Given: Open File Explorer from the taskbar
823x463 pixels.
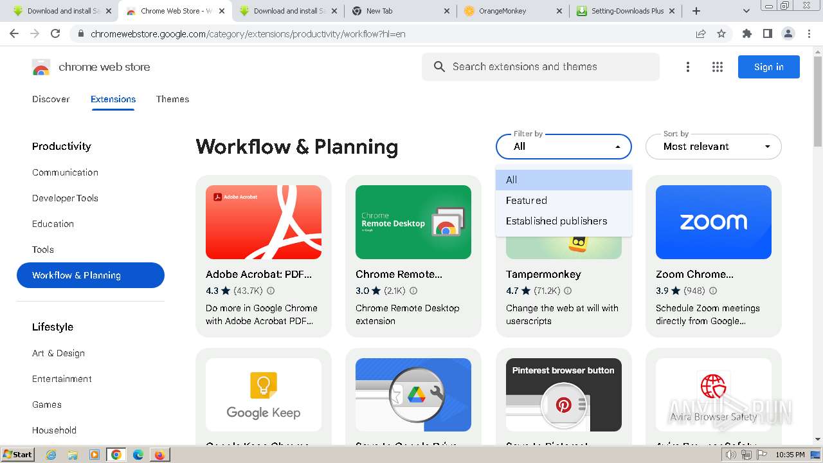Looking at the screenshot, I should coord(73,455).
